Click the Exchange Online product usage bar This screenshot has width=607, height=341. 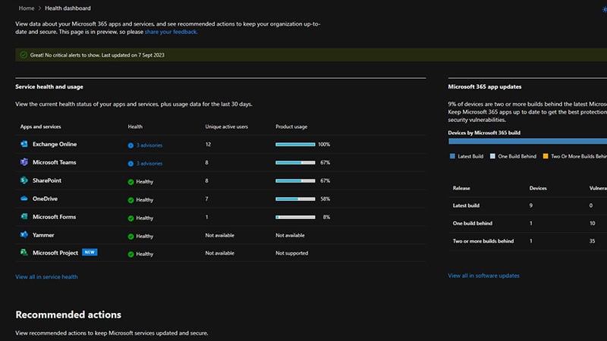pos(295,144)
